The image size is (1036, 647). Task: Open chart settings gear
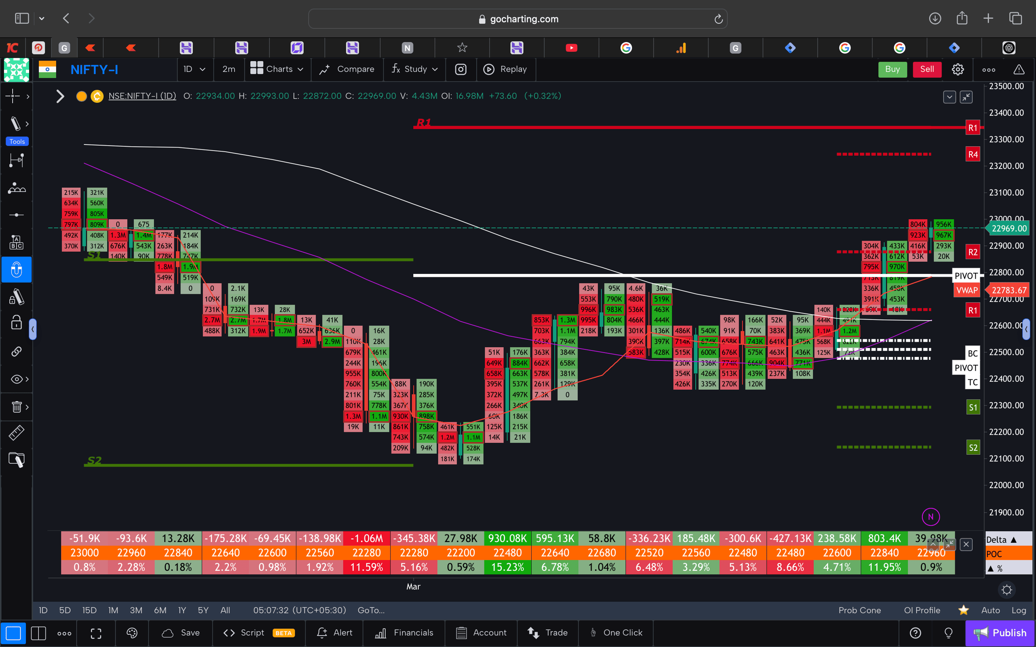(x=958, y=70)
